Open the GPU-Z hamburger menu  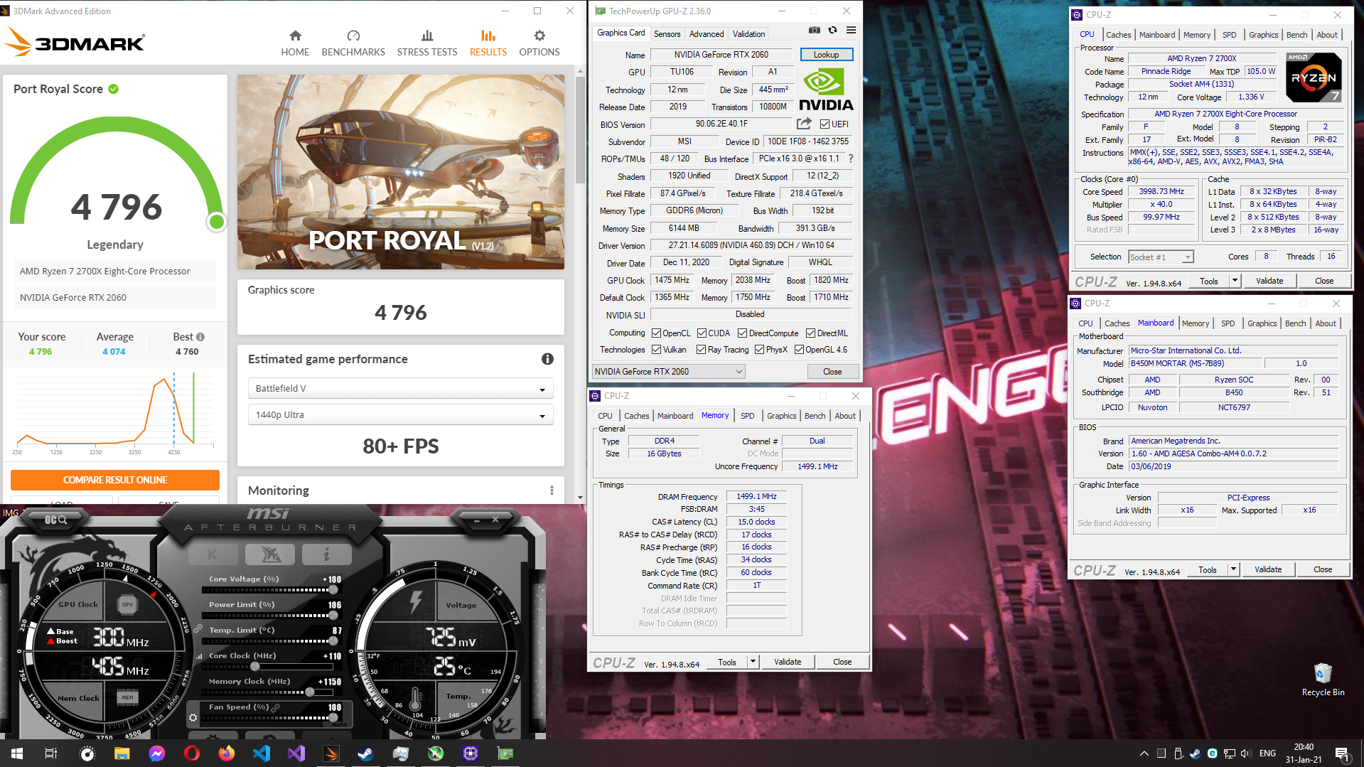pos(851,31)
